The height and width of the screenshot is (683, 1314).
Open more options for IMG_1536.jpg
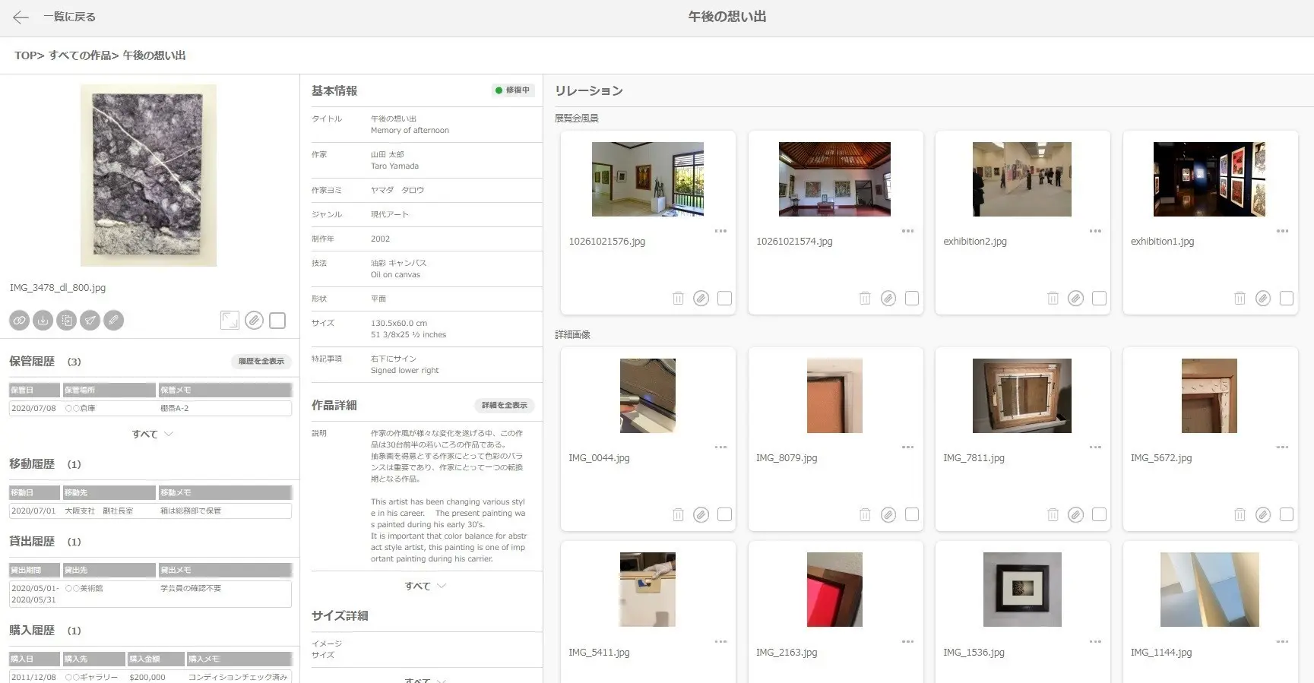[x=1095, y=642]
